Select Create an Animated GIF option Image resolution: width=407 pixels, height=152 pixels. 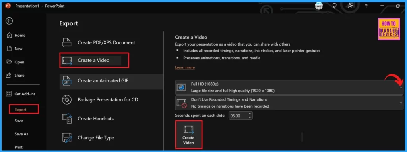click(x=111, y=81)
